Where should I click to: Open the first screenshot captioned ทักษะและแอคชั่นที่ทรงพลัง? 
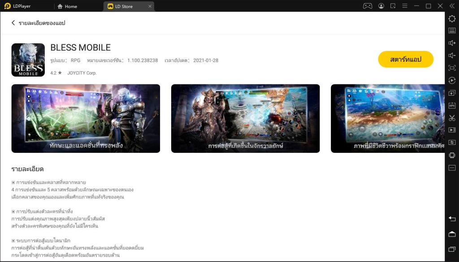pyautogui.click(x=86, y=118)
